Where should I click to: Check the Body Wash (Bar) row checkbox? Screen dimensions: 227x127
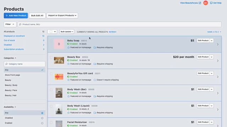51,90
